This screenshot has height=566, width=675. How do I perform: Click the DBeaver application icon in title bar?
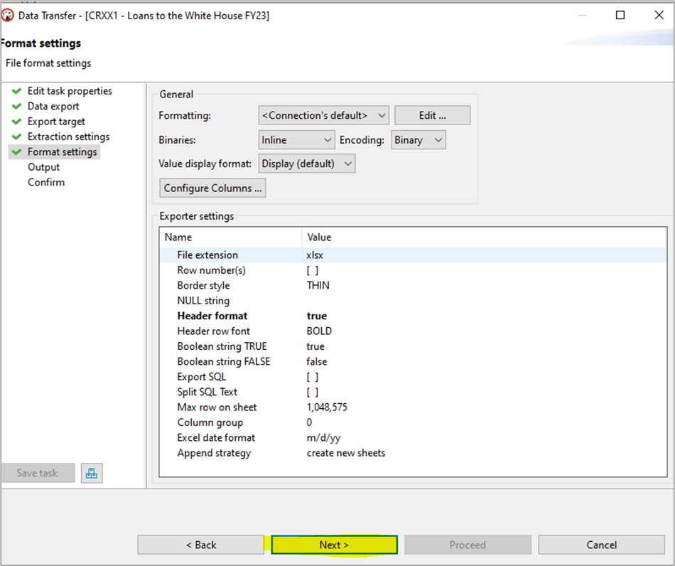[x=7, y=16]
